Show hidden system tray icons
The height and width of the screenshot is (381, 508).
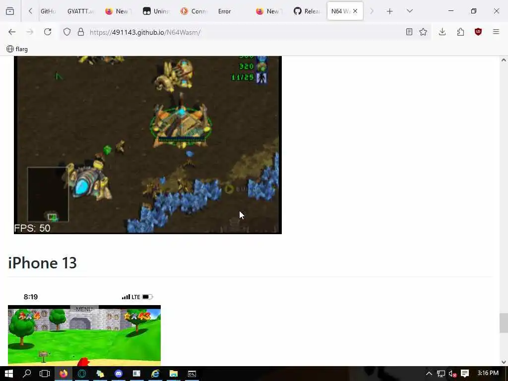[429, 374]
